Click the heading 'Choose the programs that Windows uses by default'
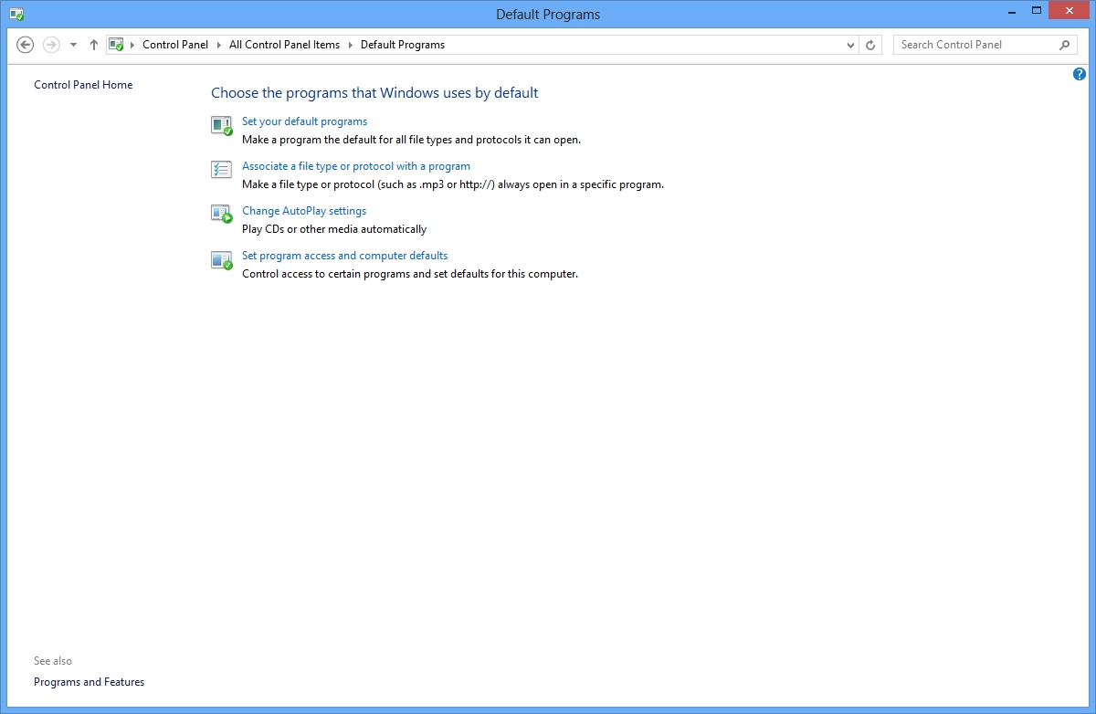Image resolution: width=1096 pixels, height=714 pixels. [374, 93]
